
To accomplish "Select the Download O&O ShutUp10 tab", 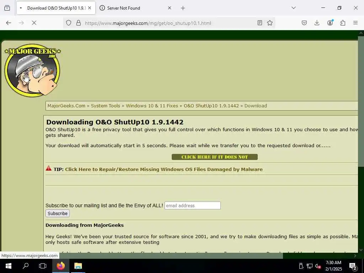I will (56, 8).
